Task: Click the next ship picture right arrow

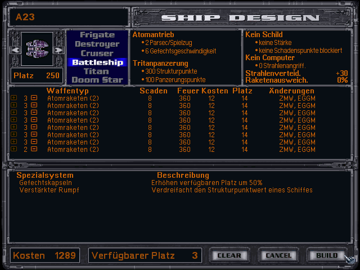Action: point(60,50)
